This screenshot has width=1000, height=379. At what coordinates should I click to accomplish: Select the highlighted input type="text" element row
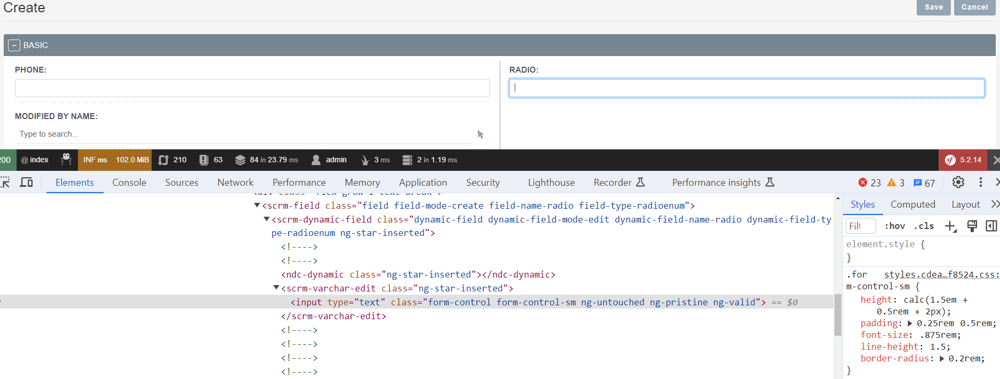click(416, 302)
